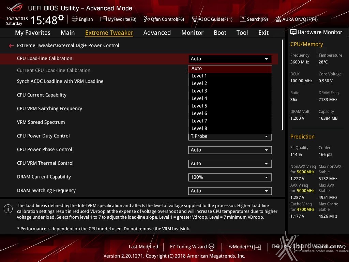Select Synch ACDC Loadline with VRM Loadline
349x262 pixels.
click(60, 81)
